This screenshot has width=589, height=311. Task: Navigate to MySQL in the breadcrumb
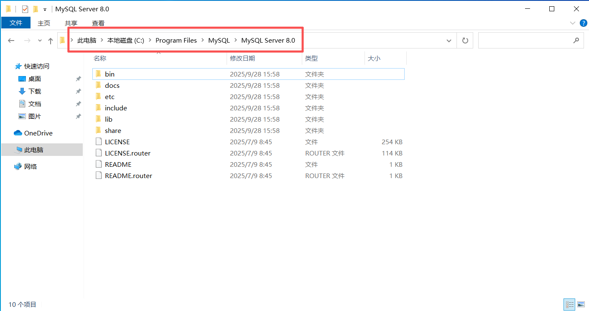tap(219, 41)
